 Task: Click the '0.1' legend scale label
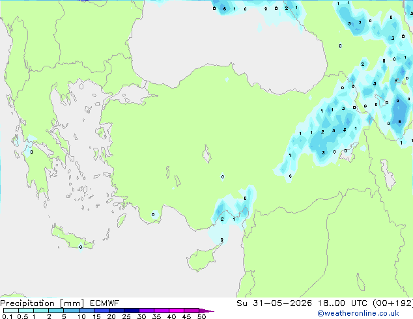click(7, 316)
